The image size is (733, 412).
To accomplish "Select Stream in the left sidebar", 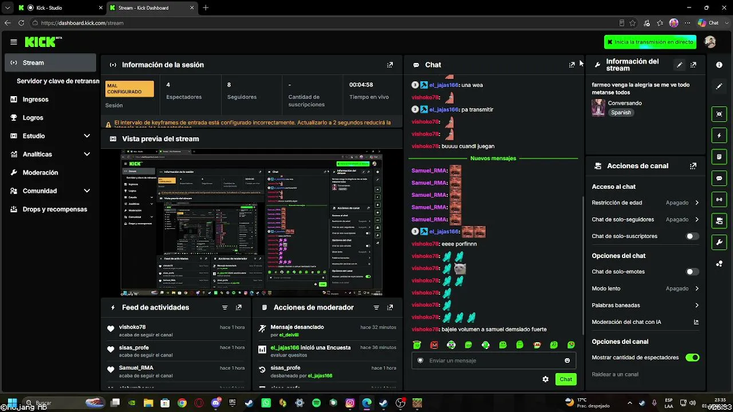I will pyautogui.click(x=50, y=63).
